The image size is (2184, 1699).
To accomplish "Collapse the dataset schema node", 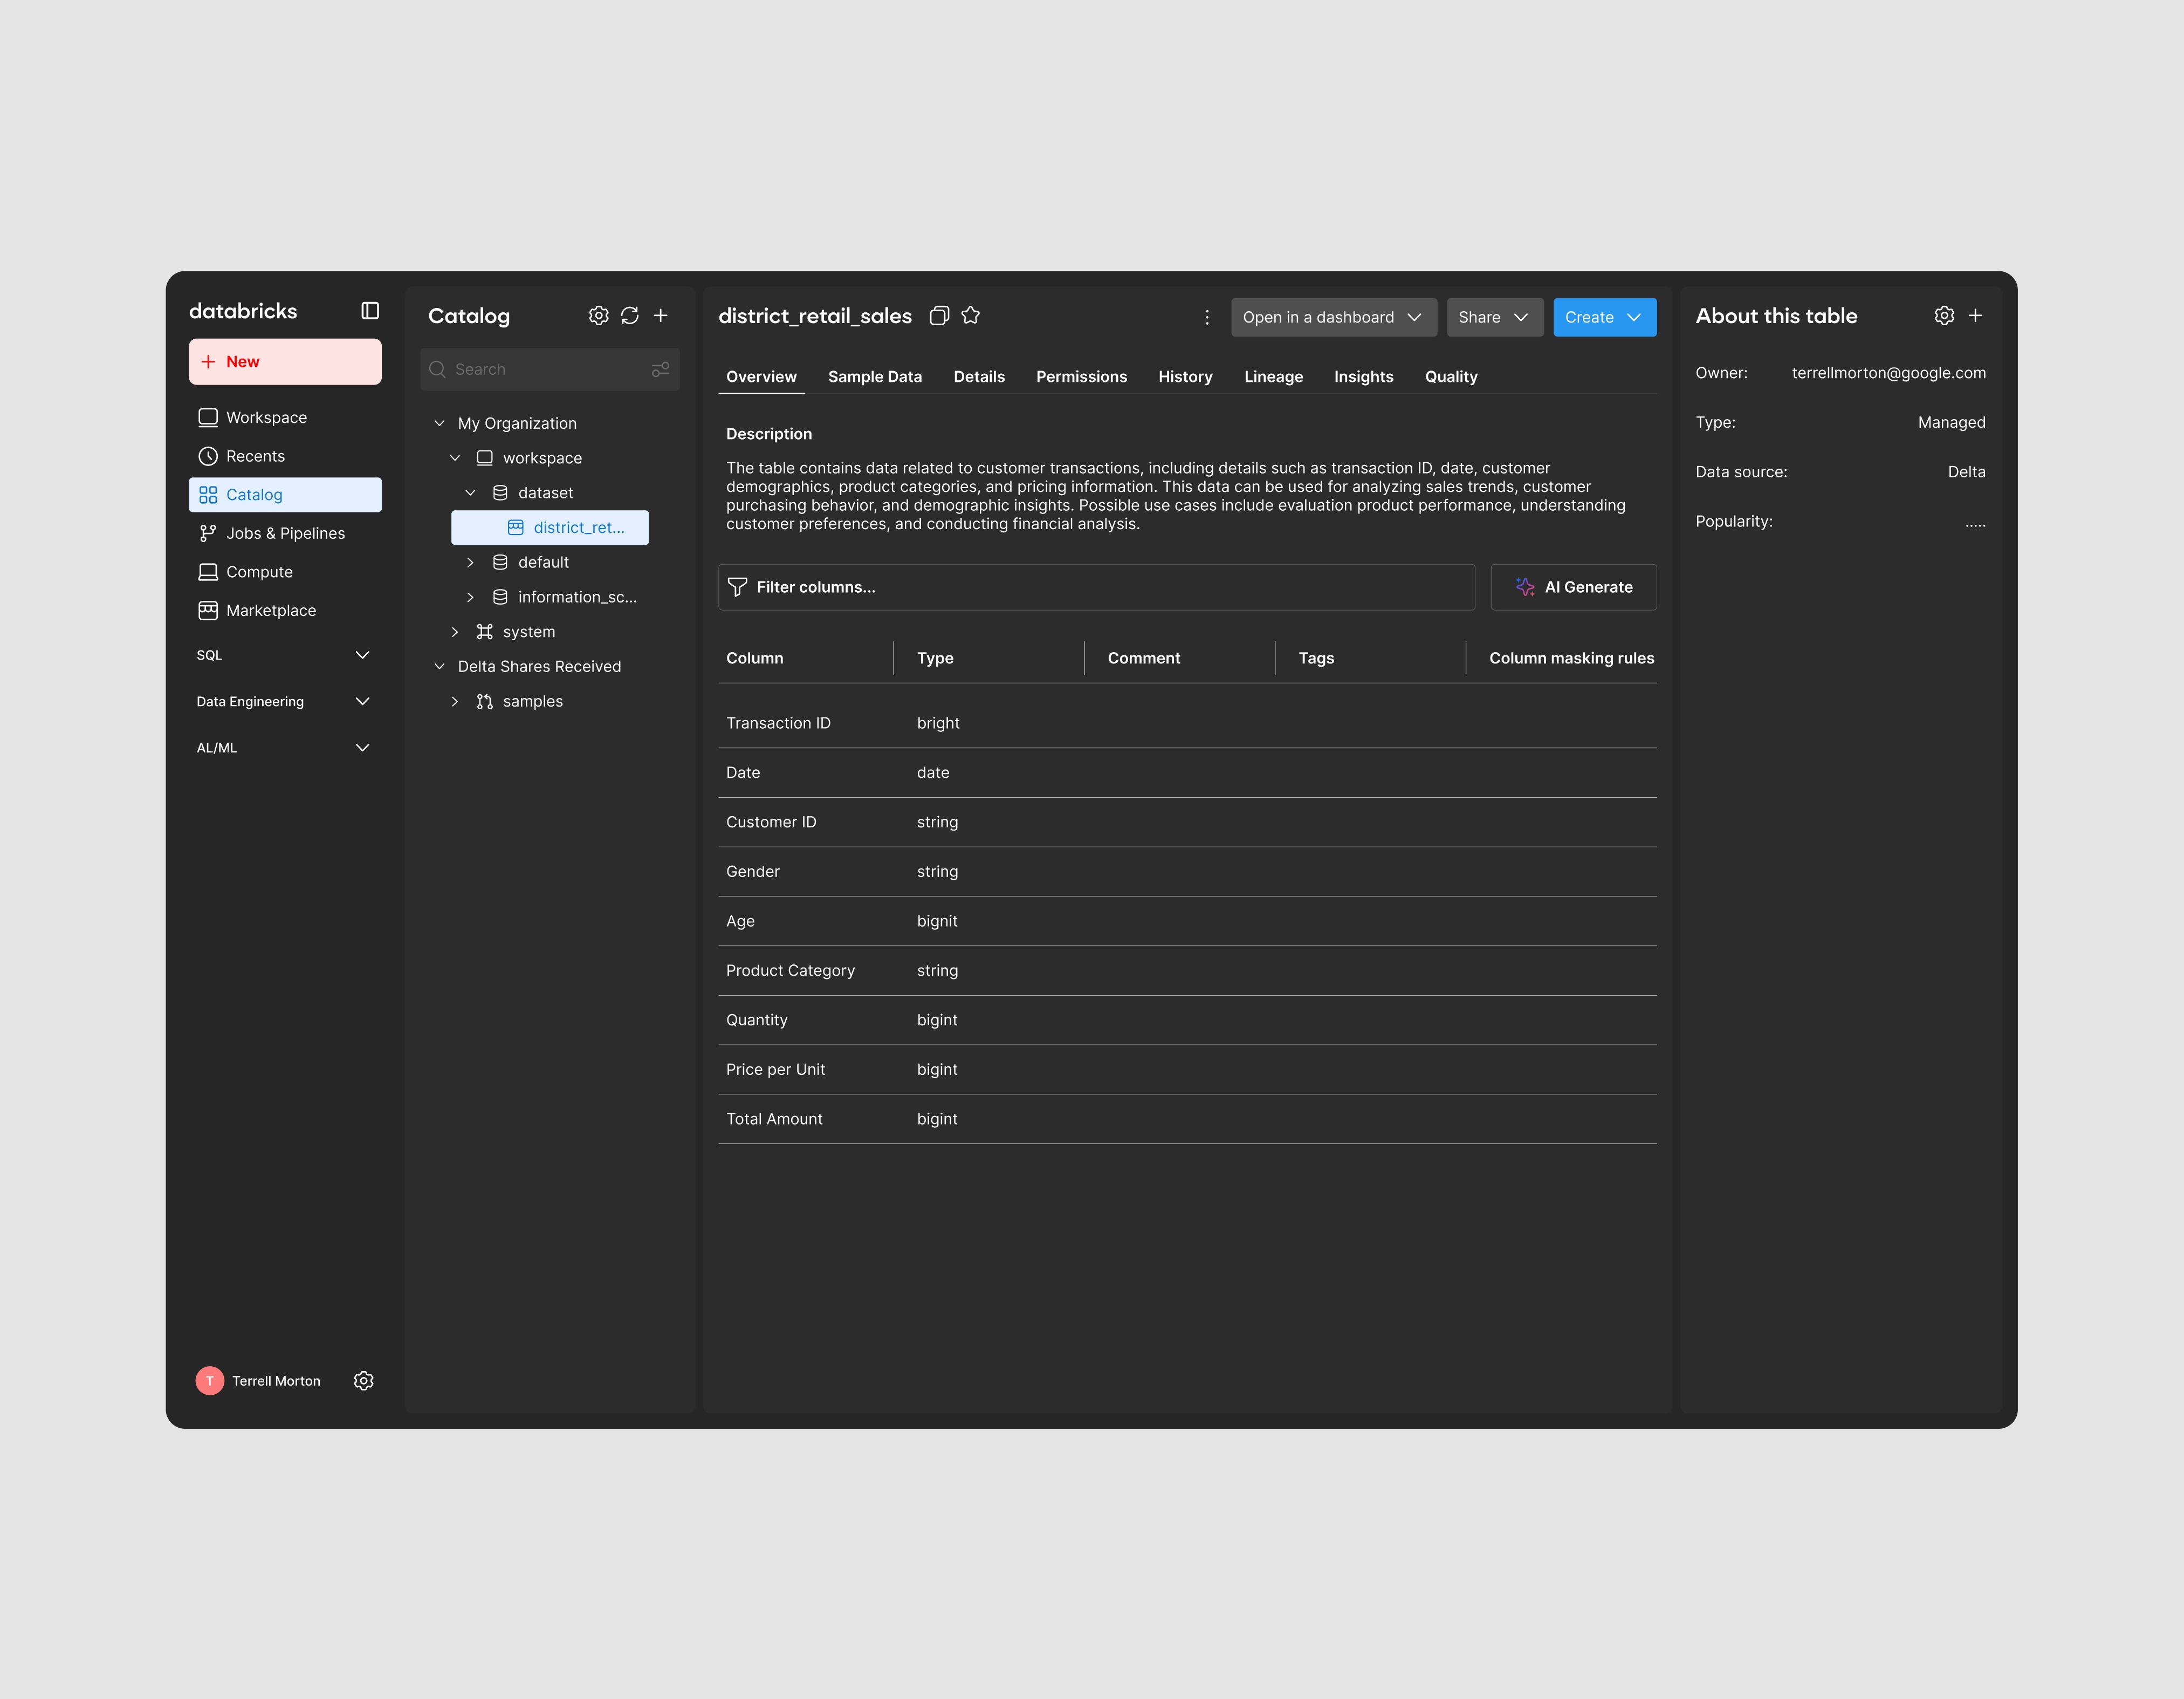I will click(470, 492).
